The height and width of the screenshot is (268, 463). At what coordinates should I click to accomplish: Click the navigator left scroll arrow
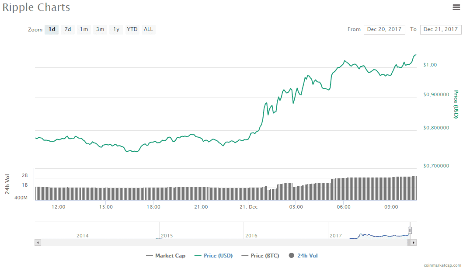(x=38, y=243)
